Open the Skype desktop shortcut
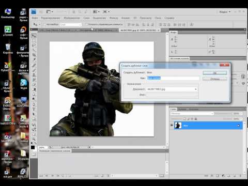 [24, 84]
